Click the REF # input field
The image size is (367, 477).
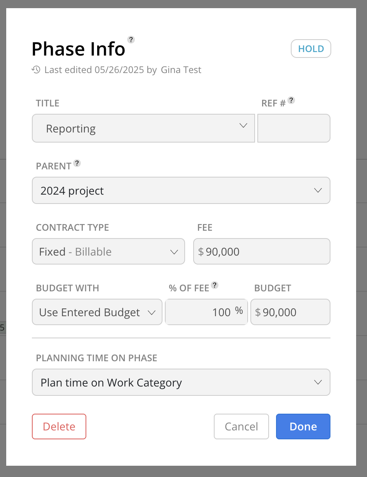294,128
